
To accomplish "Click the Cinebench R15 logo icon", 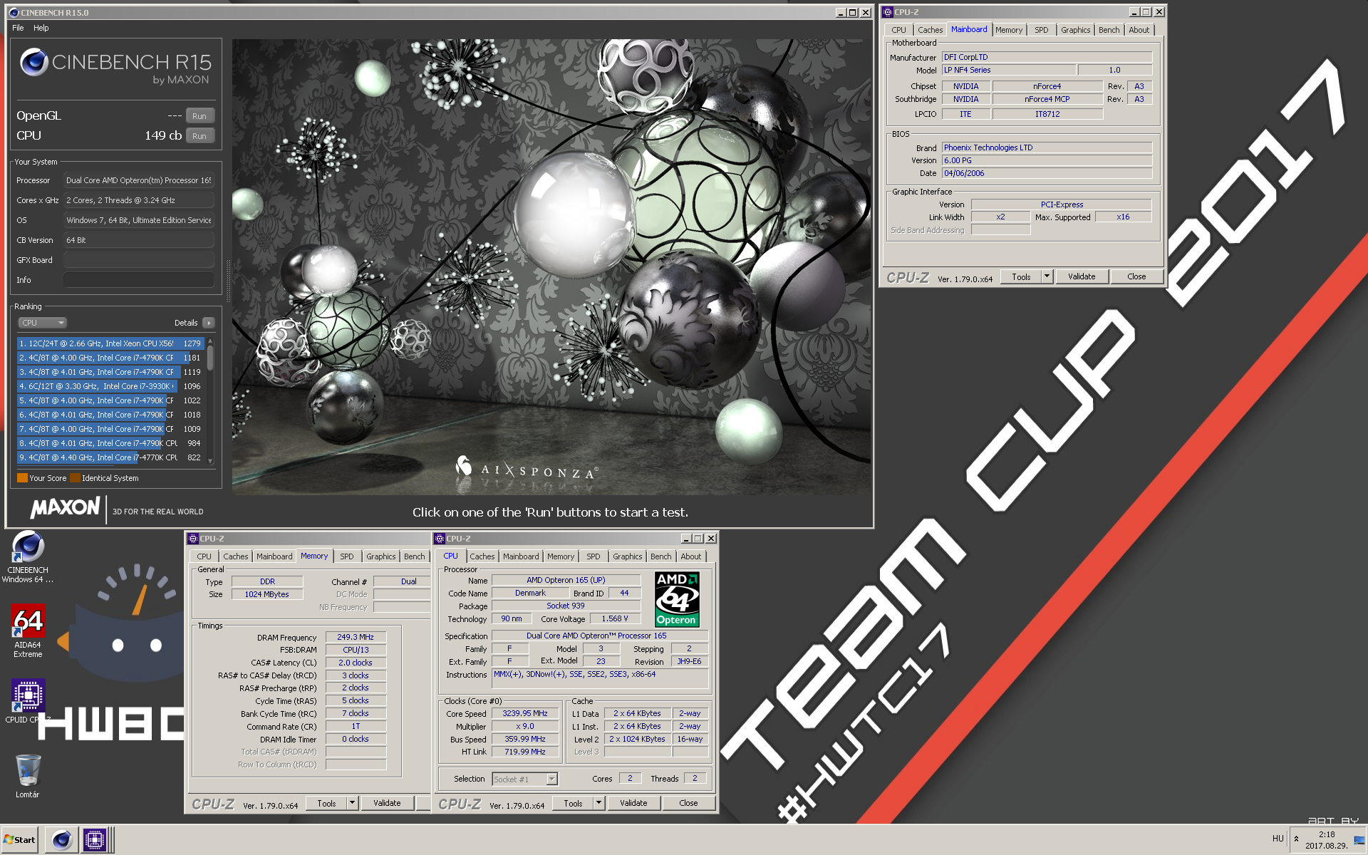I will click(x=33, y=62).
